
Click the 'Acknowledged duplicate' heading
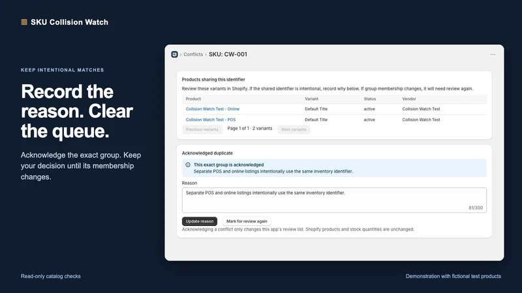click(207, 153)
